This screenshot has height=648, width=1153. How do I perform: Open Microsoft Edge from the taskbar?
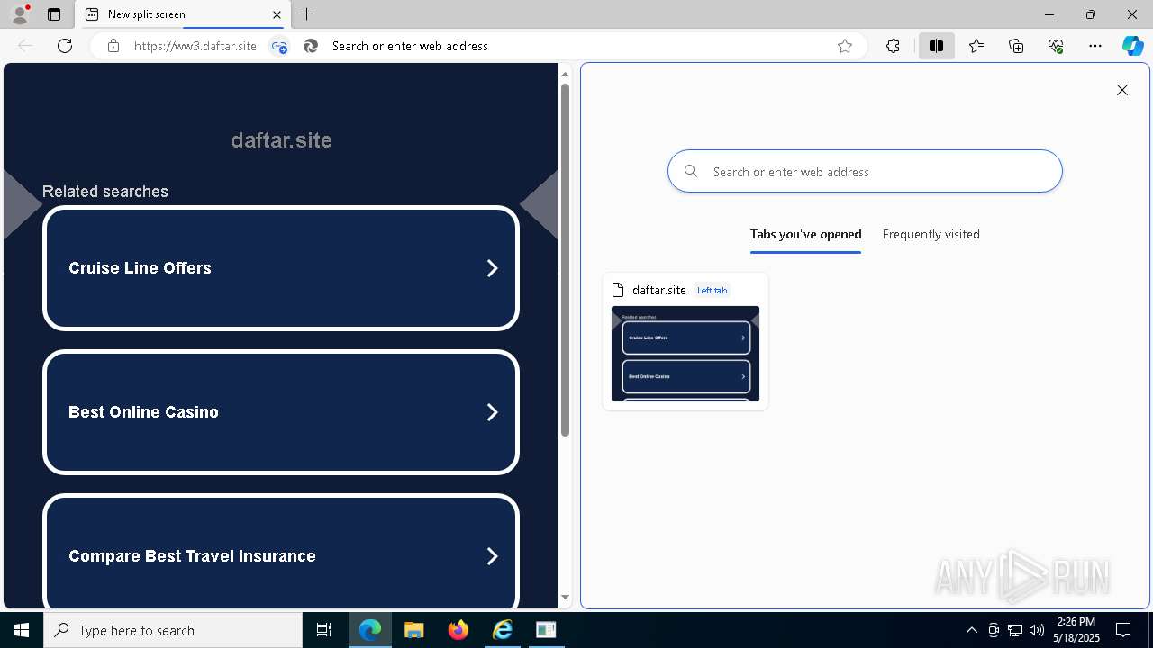370,630
